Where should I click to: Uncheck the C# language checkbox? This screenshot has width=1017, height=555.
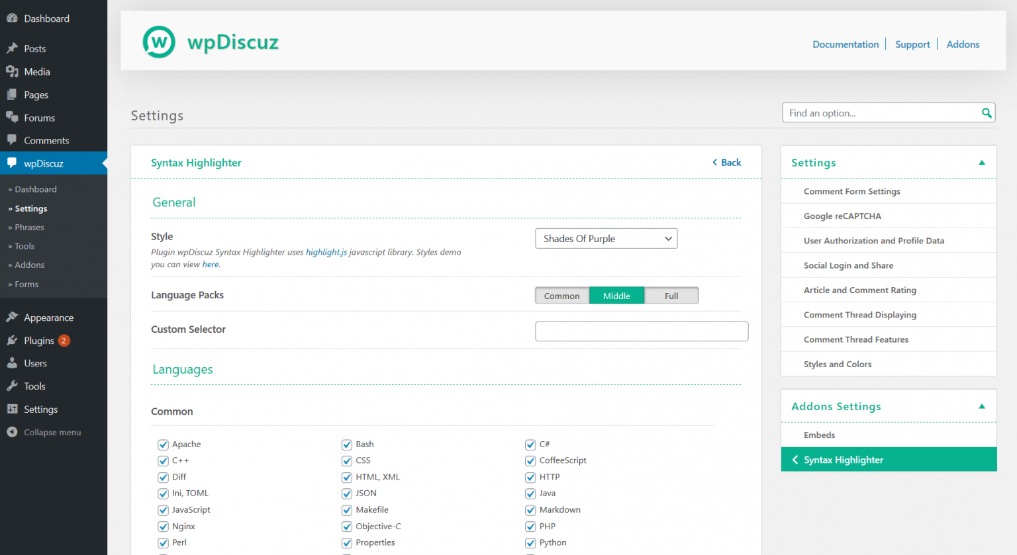[x=530, y=445]
